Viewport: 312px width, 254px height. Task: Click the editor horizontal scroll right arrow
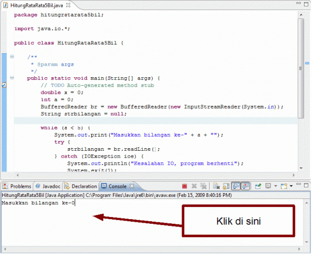tap(293, 175)
